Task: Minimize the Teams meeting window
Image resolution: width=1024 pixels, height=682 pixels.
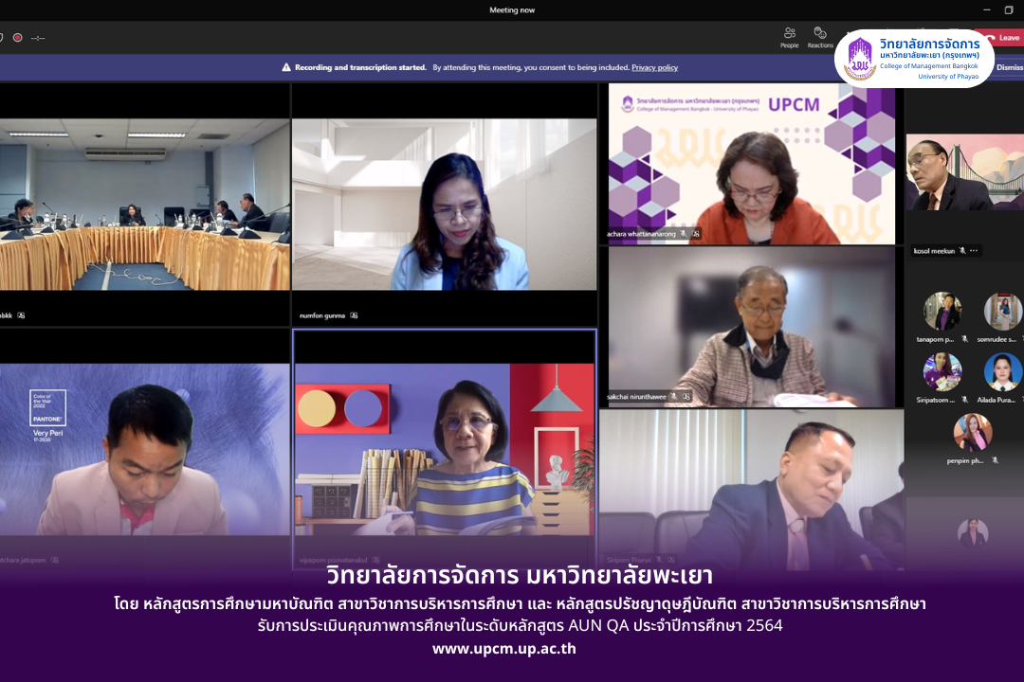Action: [987, 9]
